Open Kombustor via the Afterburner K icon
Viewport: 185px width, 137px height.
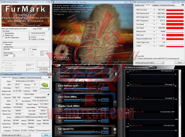click(54, 73)
